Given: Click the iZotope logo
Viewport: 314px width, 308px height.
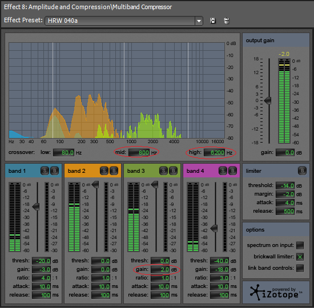Looking at the screenshot, I should point(276,293).
